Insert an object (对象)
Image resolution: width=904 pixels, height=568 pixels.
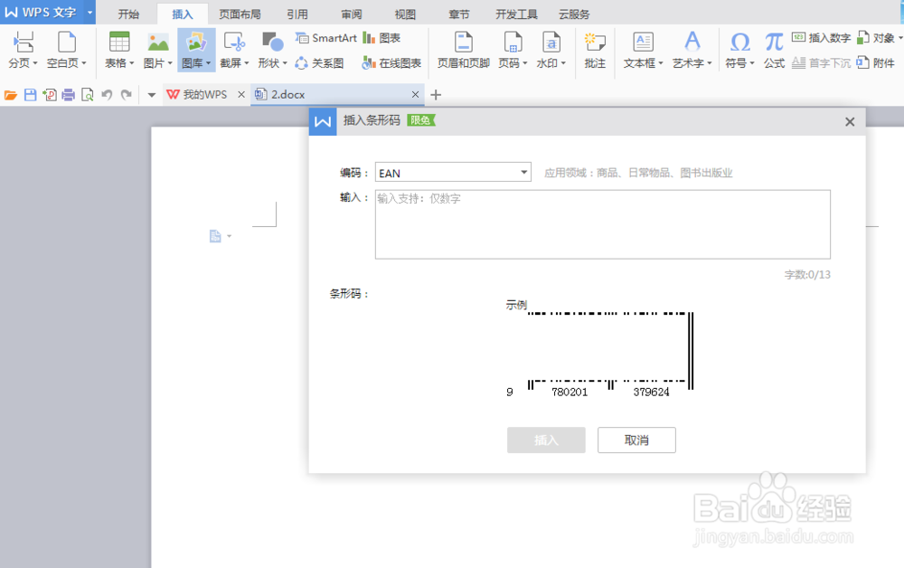tap(879, 38)
